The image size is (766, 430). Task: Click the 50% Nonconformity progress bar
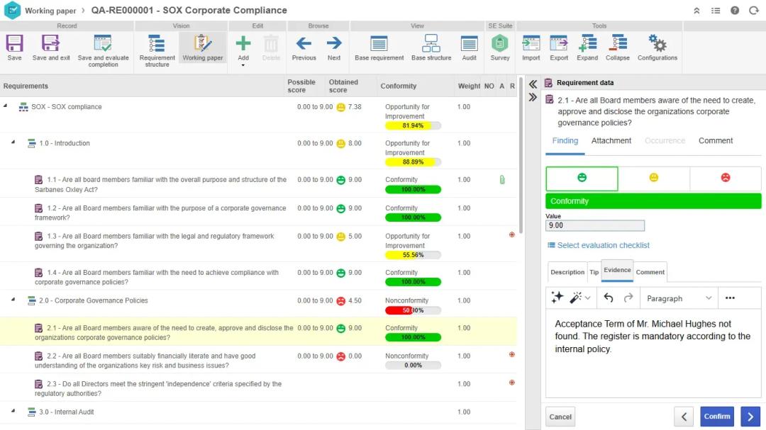point(413,310)
